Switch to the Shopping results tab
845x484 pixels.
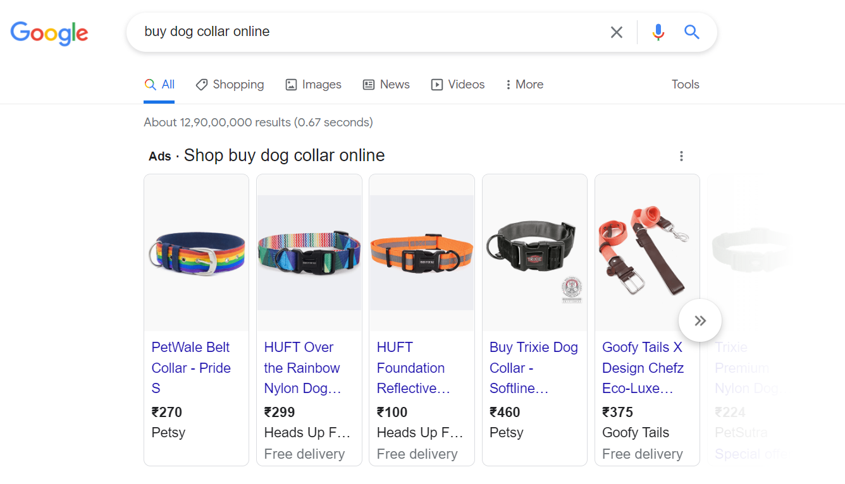click(x=230, y=85)
